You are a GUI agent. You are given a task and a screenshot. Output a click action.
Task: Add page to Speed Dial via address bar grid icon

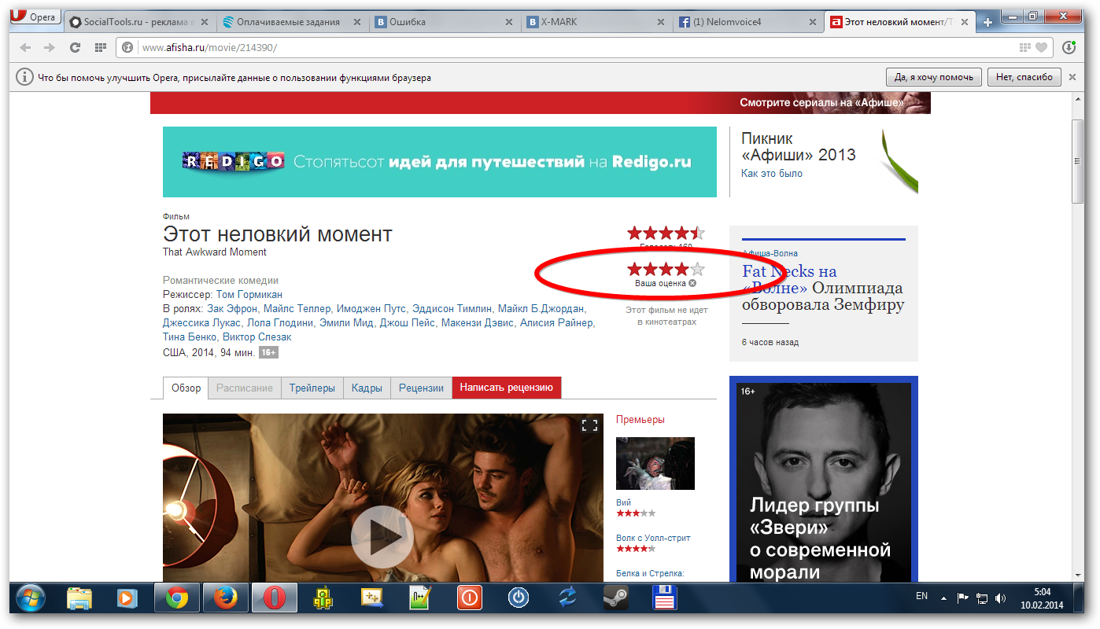pyautogui.click(x=1024, y=48)
